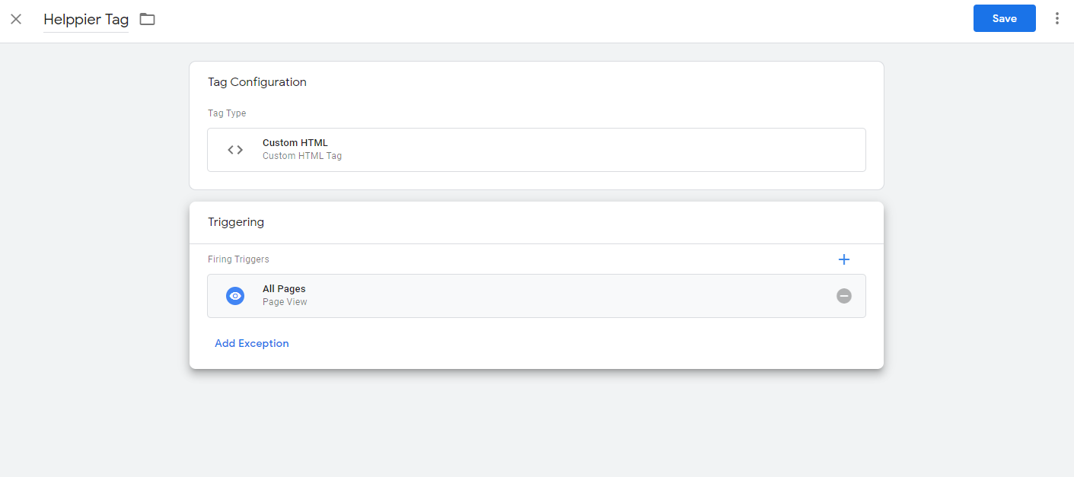Select the Custom HTML tag type title
Image resolution: width=1074 pixels, height=477 pixels.
click(x=295, y=143)
